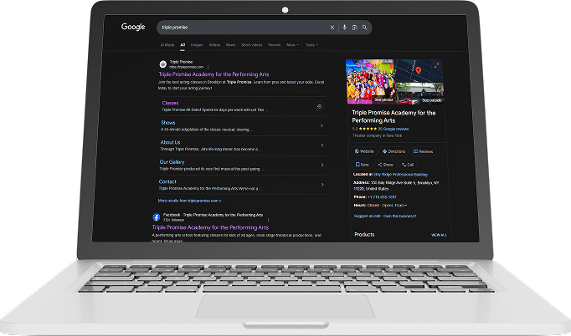Open the More dropdown in search tabs
The width and height of the screenshot is (571, 336).
coord(292,44)
